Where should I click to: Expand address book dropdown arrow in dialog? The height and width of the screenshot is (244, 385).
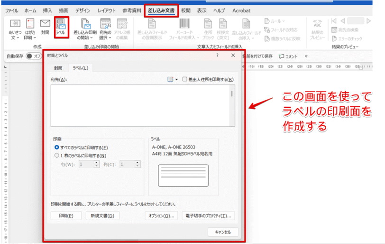pos(176,79)
